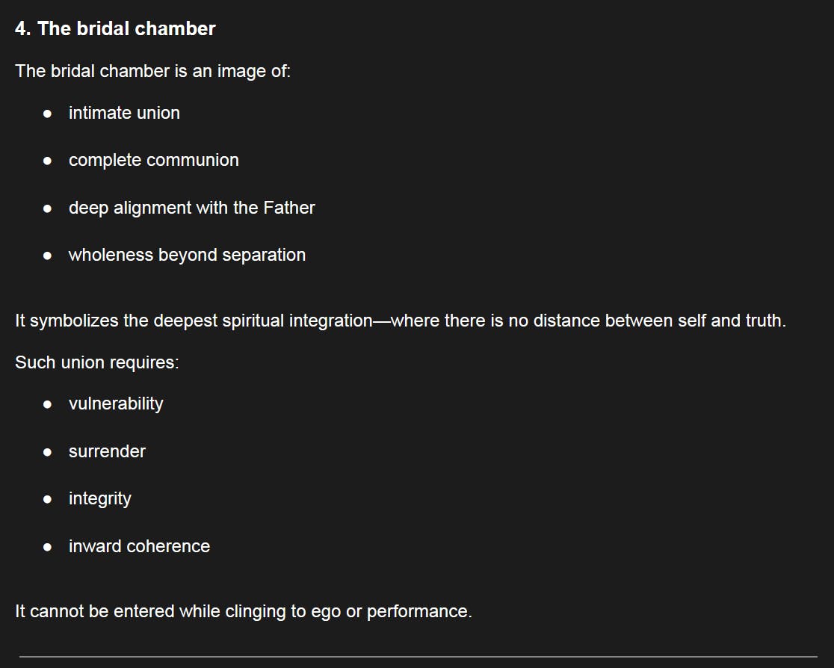The height and width of the screenshot is (668, 834).
Task: Click the bullet dot beside "intimate union"
Action: 48,114
